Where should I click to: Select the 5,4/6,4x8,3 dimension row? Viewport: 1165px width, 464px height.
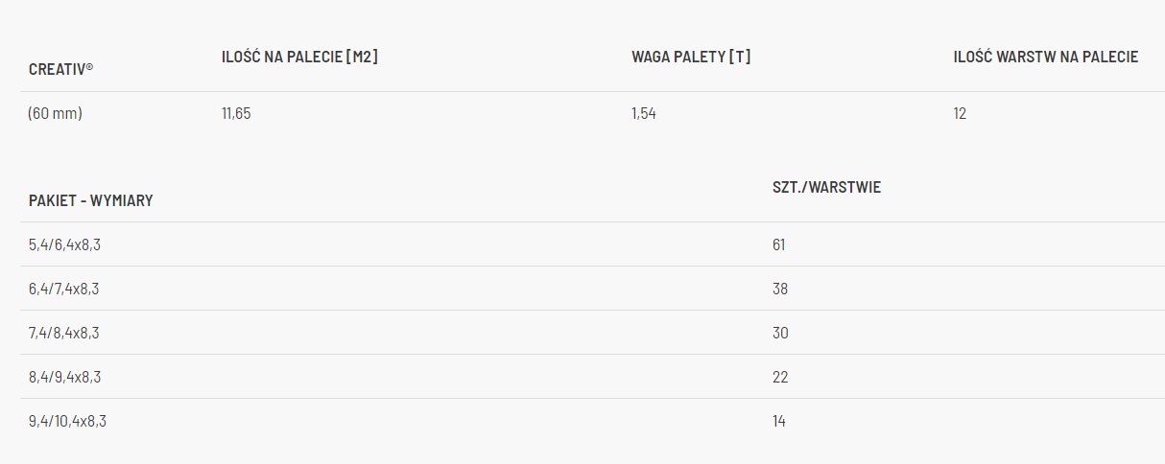[x=64, y=244]
